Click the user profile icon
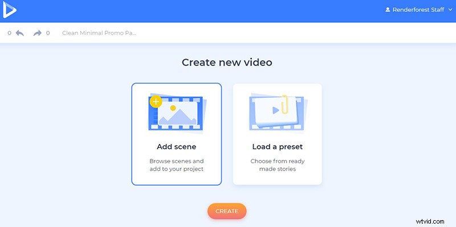Image resolution: width=456 pixels, height=227 pixels. (388, 10)
